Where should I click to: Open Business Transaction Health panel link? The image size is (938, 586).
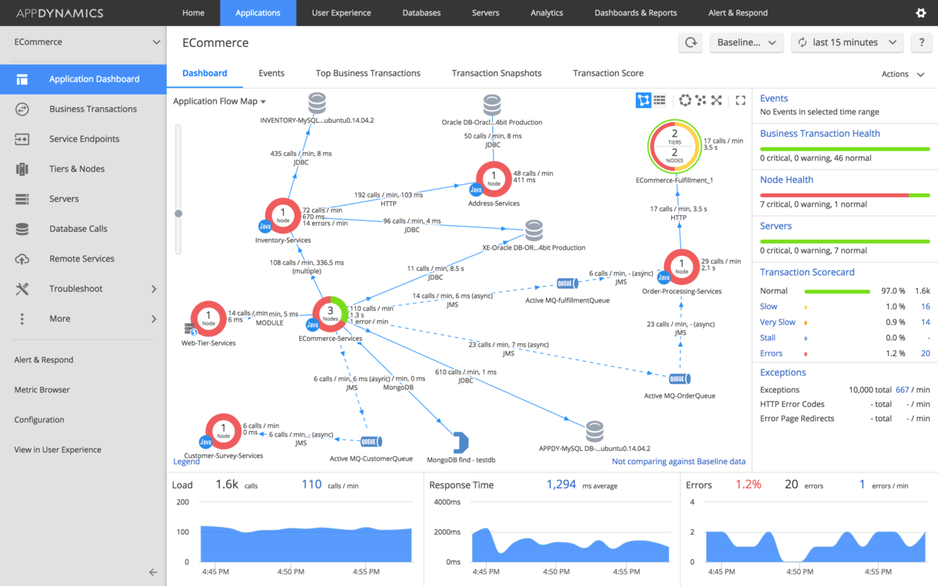click(x=820, y=133)
